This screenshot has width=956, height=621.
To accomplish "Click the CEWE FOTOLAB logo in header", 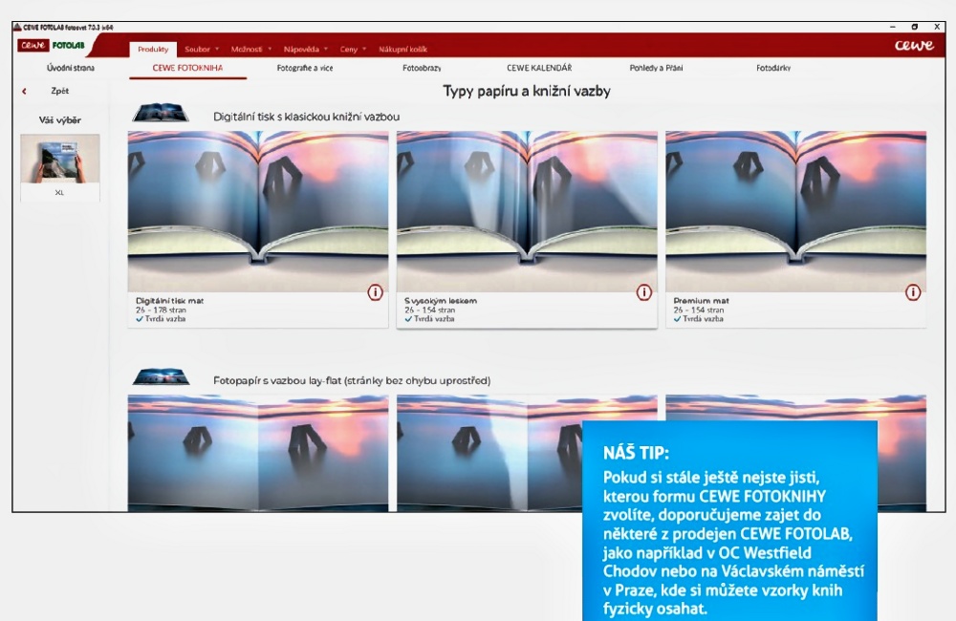I will 52,45.
